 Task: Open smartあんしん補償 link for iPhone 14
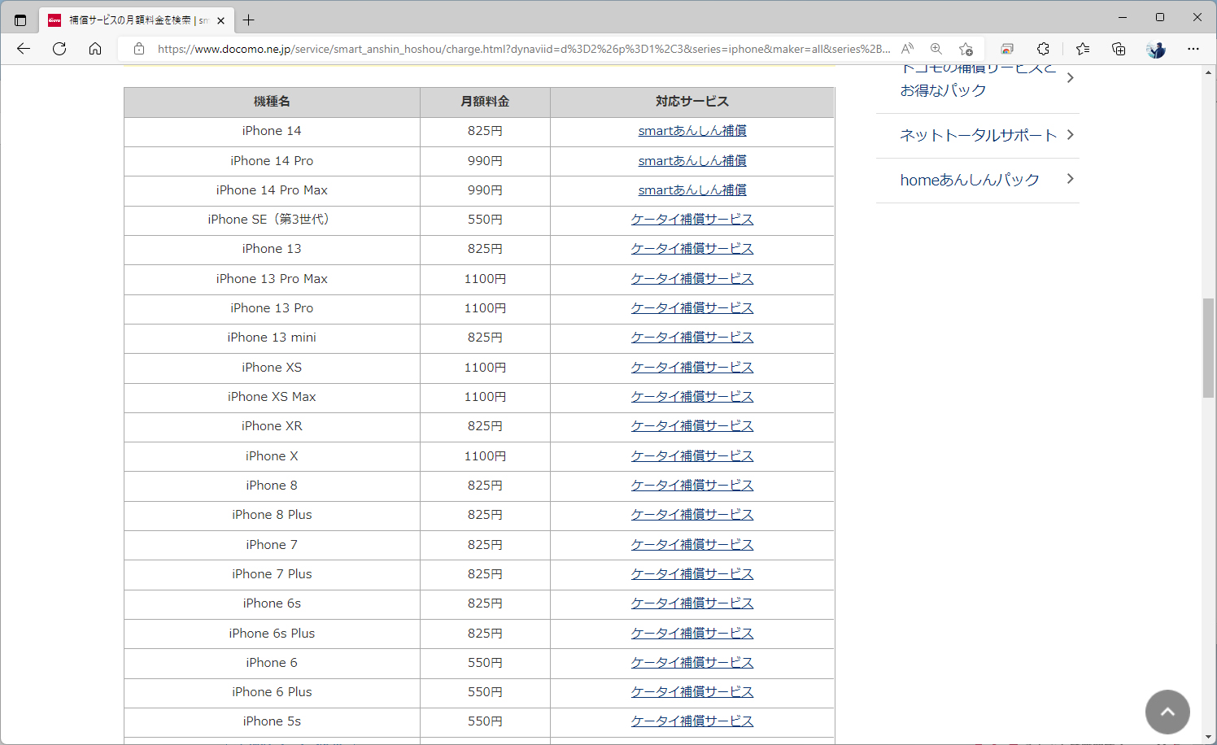click(692, 131)
